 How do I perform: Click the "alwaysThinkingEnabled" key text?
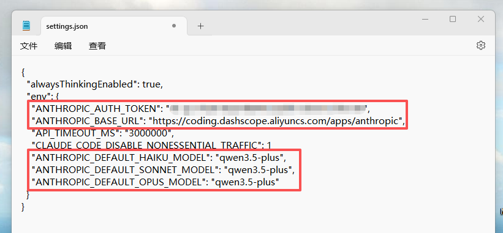[x=82, y=84]
